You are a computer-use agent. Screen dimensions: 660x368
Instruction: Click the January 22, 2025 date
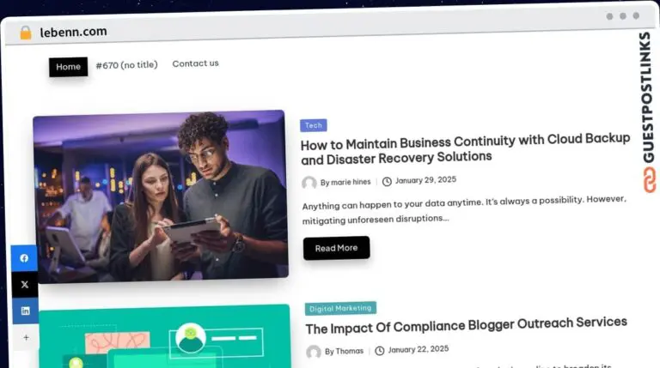pos(419,349)
